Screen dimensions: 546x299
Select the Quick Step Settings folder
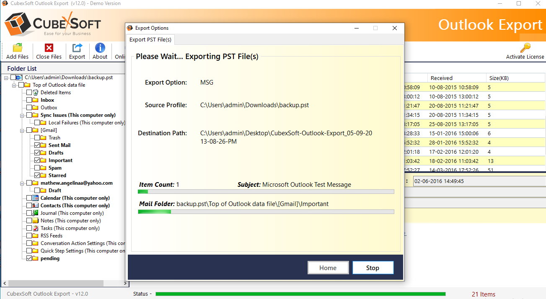point(83,251)
